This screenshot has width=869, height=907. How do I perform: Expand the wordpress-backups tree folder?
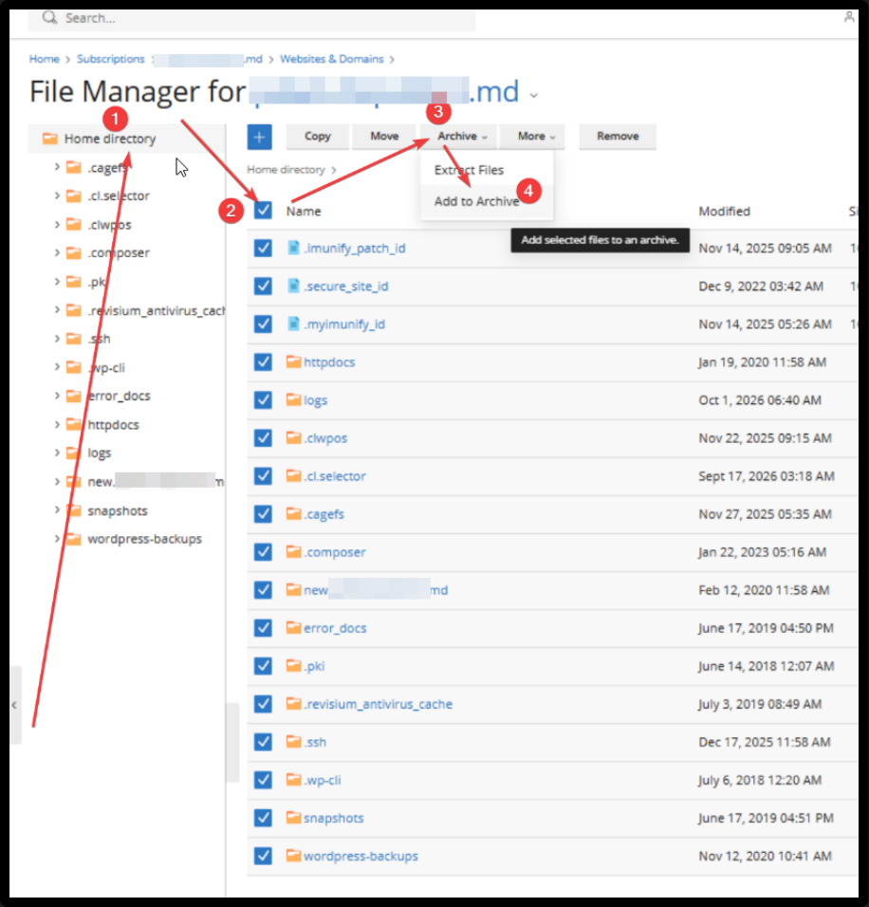(57, 539)
